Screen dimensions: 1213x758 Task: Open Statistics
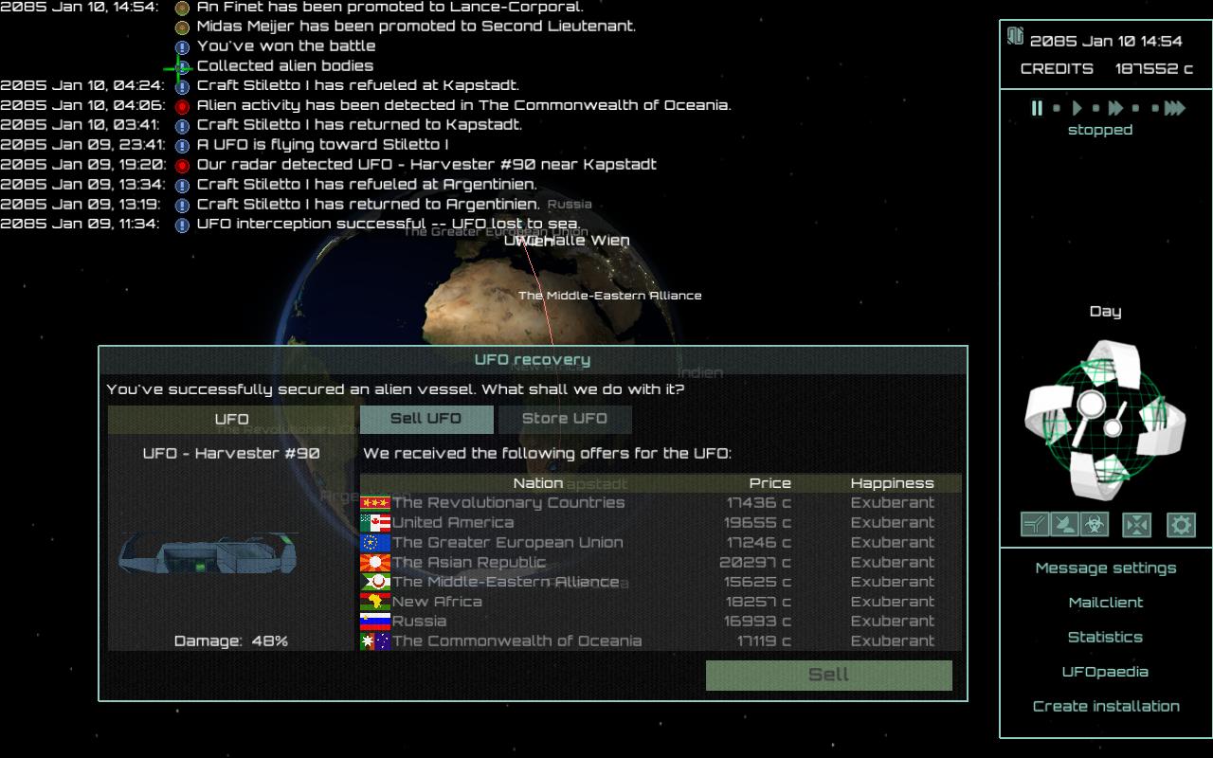click(x=1106, y=638)
